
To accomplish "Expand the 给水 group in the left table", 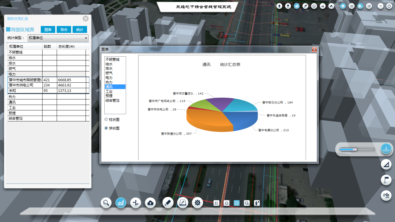I will [49, 58].
